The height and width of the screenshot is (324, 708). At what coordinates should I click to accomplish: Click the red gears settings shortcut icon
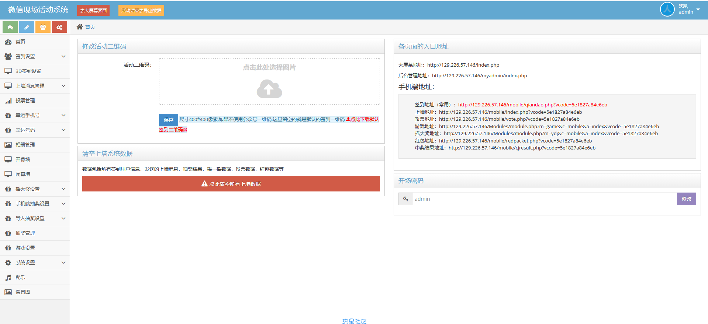pos(59,27)
